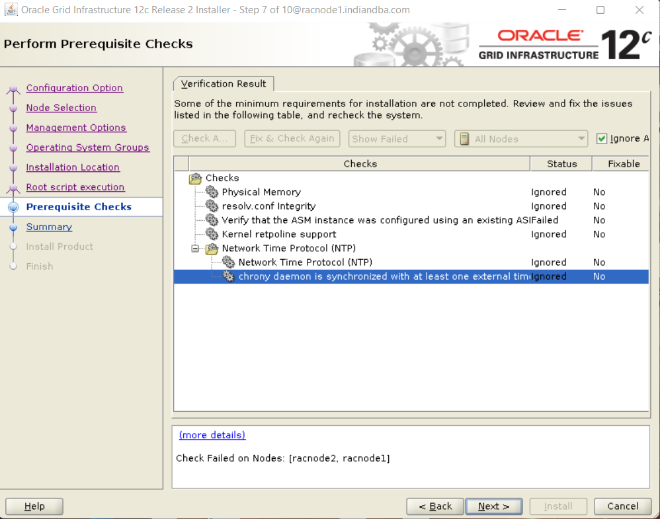This screenshot has height=519, width=660.
Task: Select the child Network Time Protocol (NTP) row
Action: 411,262
